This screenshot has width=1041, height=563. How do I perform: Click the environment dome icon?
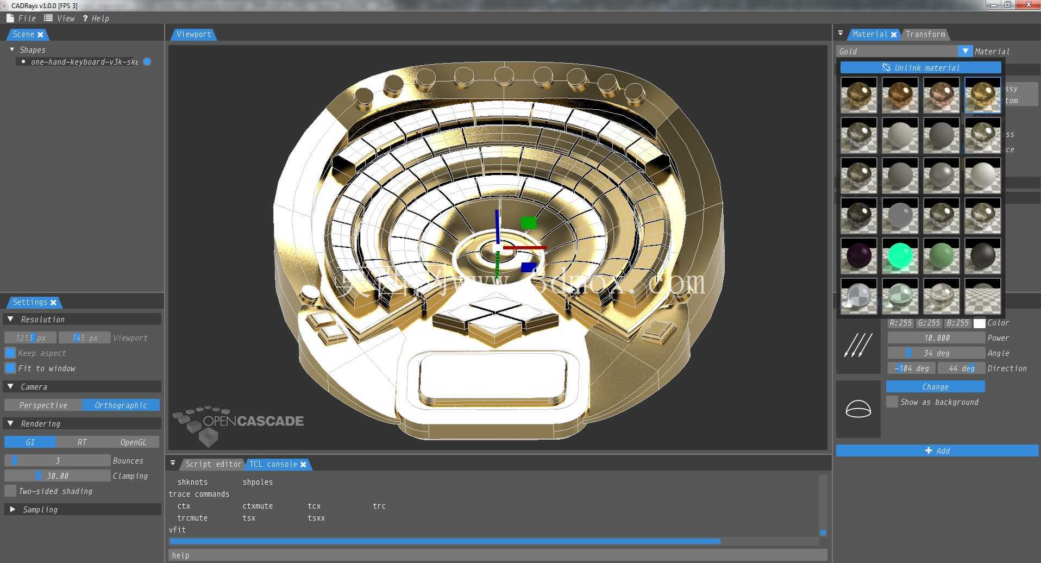pyautogui.click(x=858, y=409)
